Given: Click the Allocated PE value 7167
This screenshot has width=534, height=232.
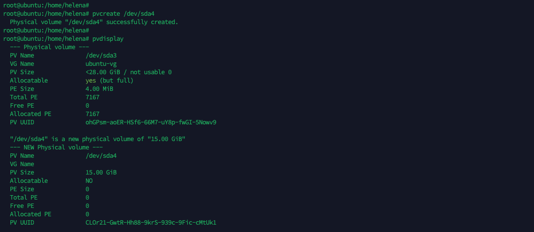Looking at the screenshot, I should click(92, 114).
